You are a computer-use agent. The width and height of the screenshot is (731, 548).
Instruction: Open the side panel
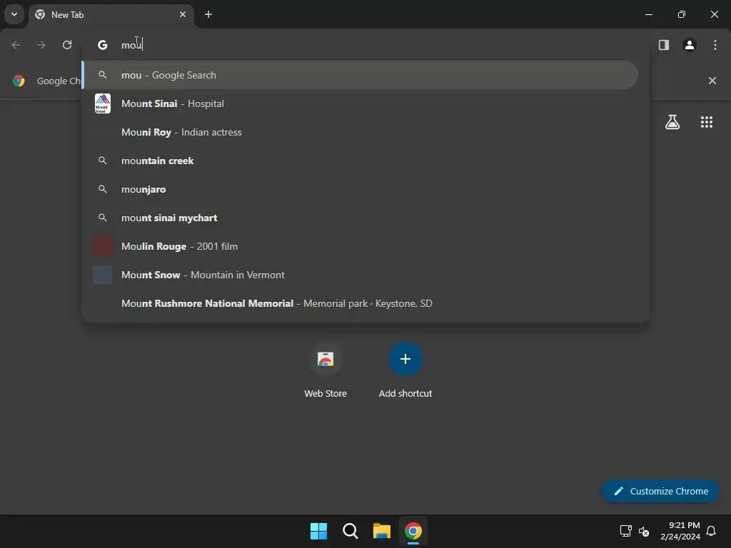[664, 45]
